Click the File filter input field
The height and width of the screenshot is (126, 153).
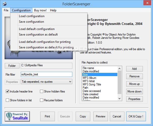click(x=47, y=74)
